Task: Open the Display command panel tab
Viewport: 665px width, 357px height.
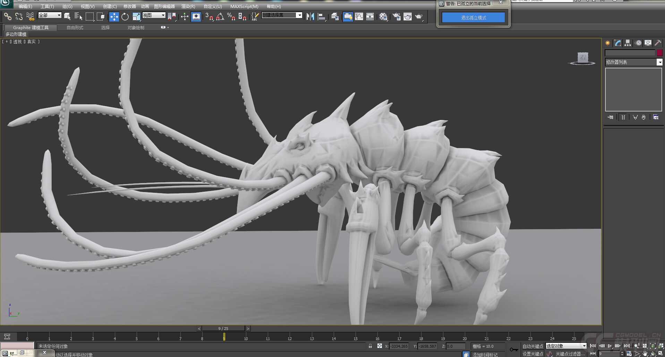Action: pyautogui.click(x=648, y=43)
